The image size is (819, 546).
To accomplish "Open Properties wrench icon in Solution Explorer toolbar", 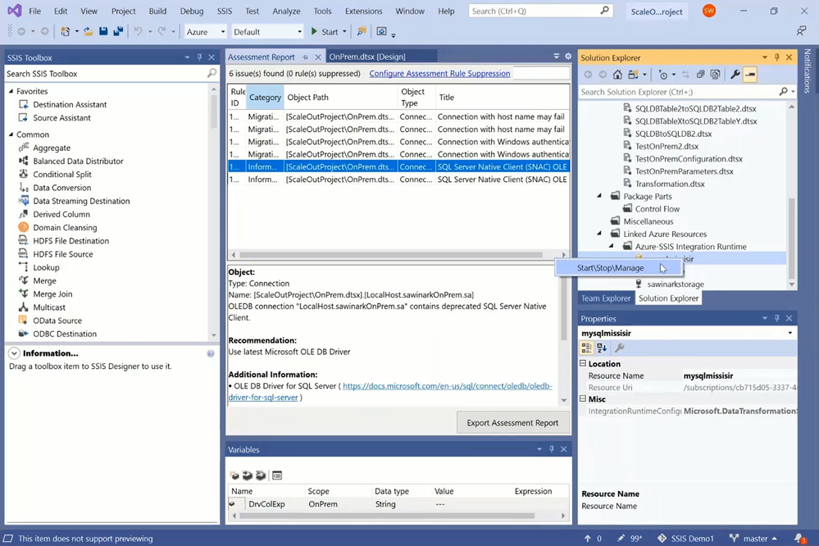I will [x=735, y=75].
